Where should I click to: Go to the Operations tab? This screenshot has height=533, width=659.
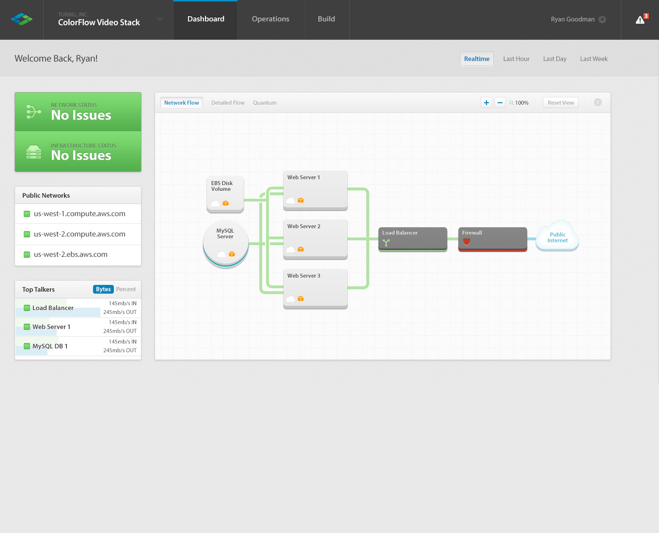click(x=270, y=19)
